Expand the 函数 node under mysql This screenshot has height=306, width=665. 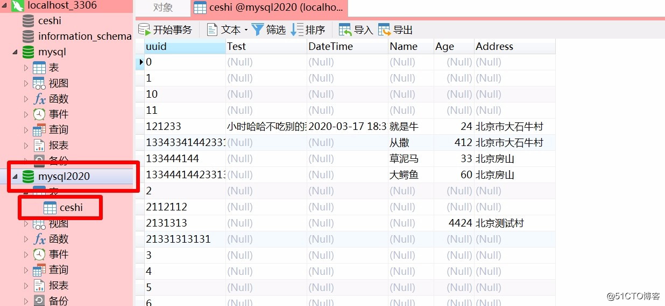pos(26,99)
